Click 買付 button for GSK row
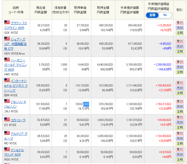 tap(180, 23)
